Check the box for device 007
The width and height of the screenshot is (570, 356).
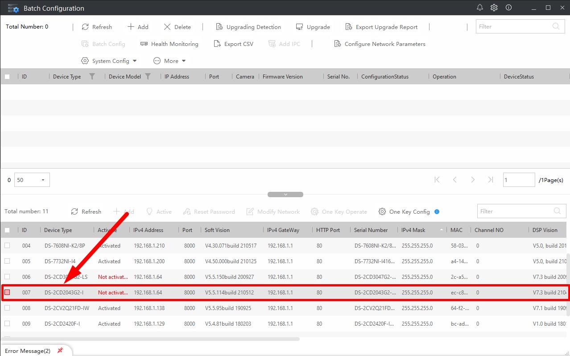7,293
